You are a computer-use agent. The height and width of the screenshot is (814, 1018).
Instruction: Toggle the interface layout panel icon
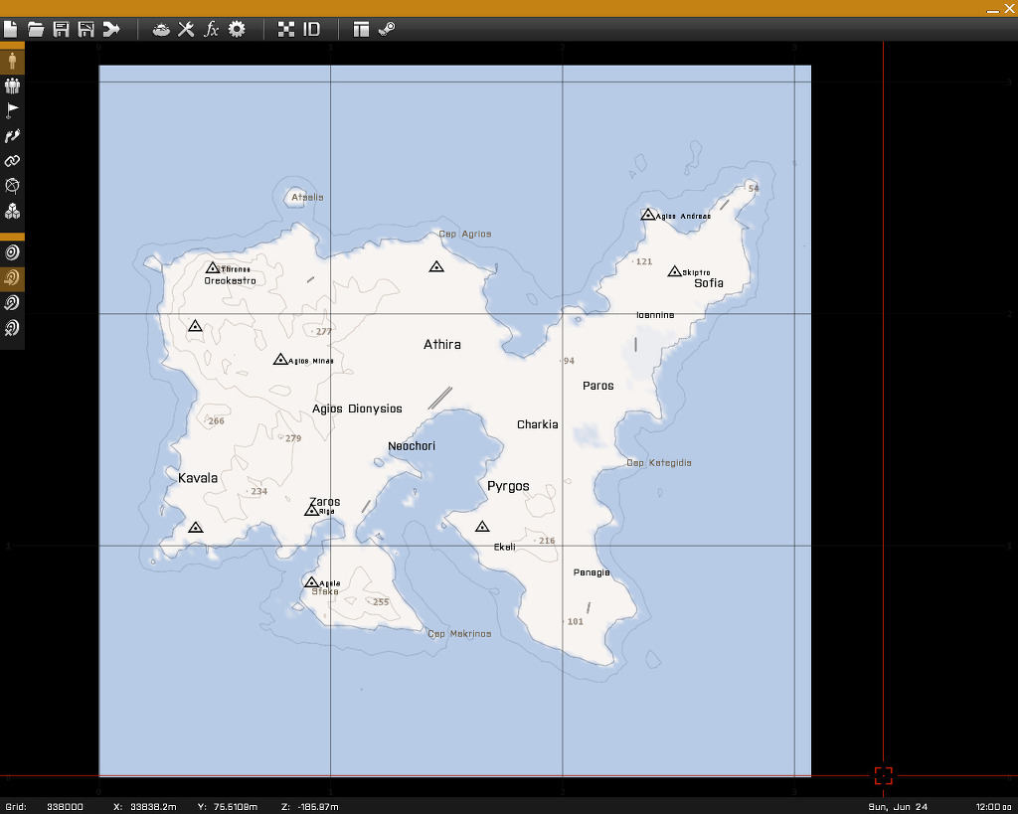point(361,29)
